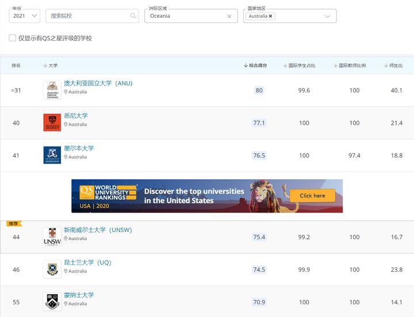Click the 40.1 faculty student value
The height and width of the screenshot is (317, 414).
pos(397,90)
